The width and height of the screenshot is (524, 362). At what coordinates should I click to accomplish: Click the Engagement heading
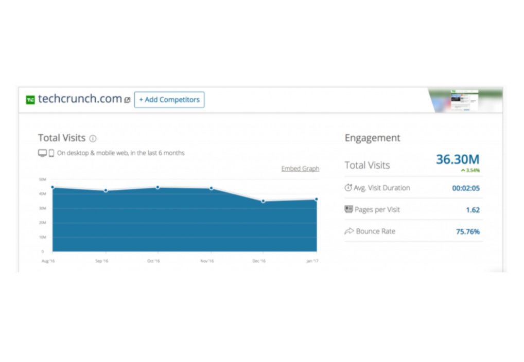pyautogui.click(x=372, y=138)
